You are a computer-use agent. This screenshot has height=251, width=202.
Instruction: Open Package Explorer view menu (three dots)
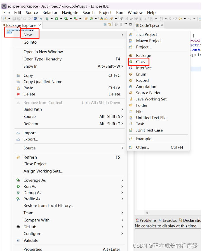click(121, 25)
